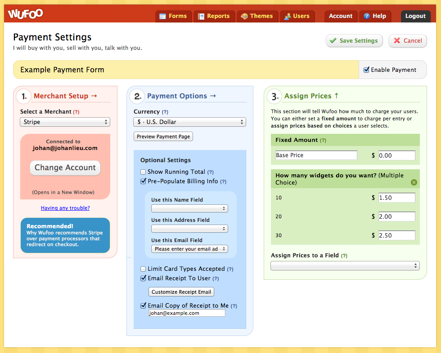Open help tooltip for Show Running Total
The image size is (441, 353).
[211, 172]
